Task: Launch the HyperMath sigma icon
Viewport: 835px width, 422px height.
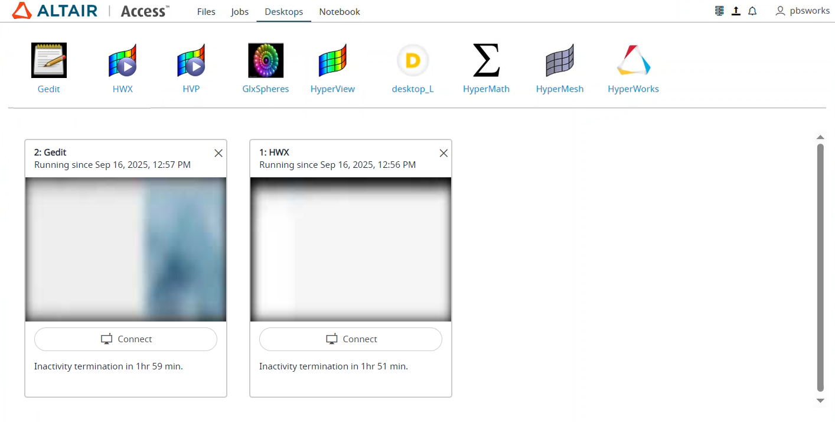Action: pyautogui.click(x=486, y=60)
